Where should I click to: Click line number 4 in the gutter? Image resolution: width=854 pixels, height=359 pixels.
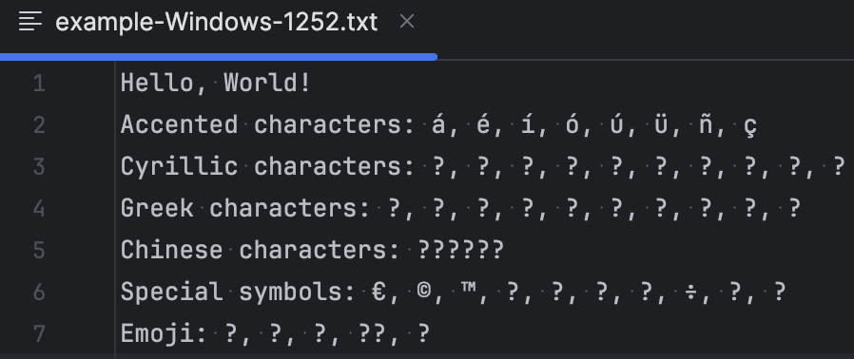tap(39, 208)
